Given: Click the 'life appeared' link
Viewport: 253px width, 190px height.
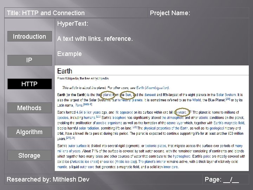Looking at the screenshot, I should coord(124,112).
